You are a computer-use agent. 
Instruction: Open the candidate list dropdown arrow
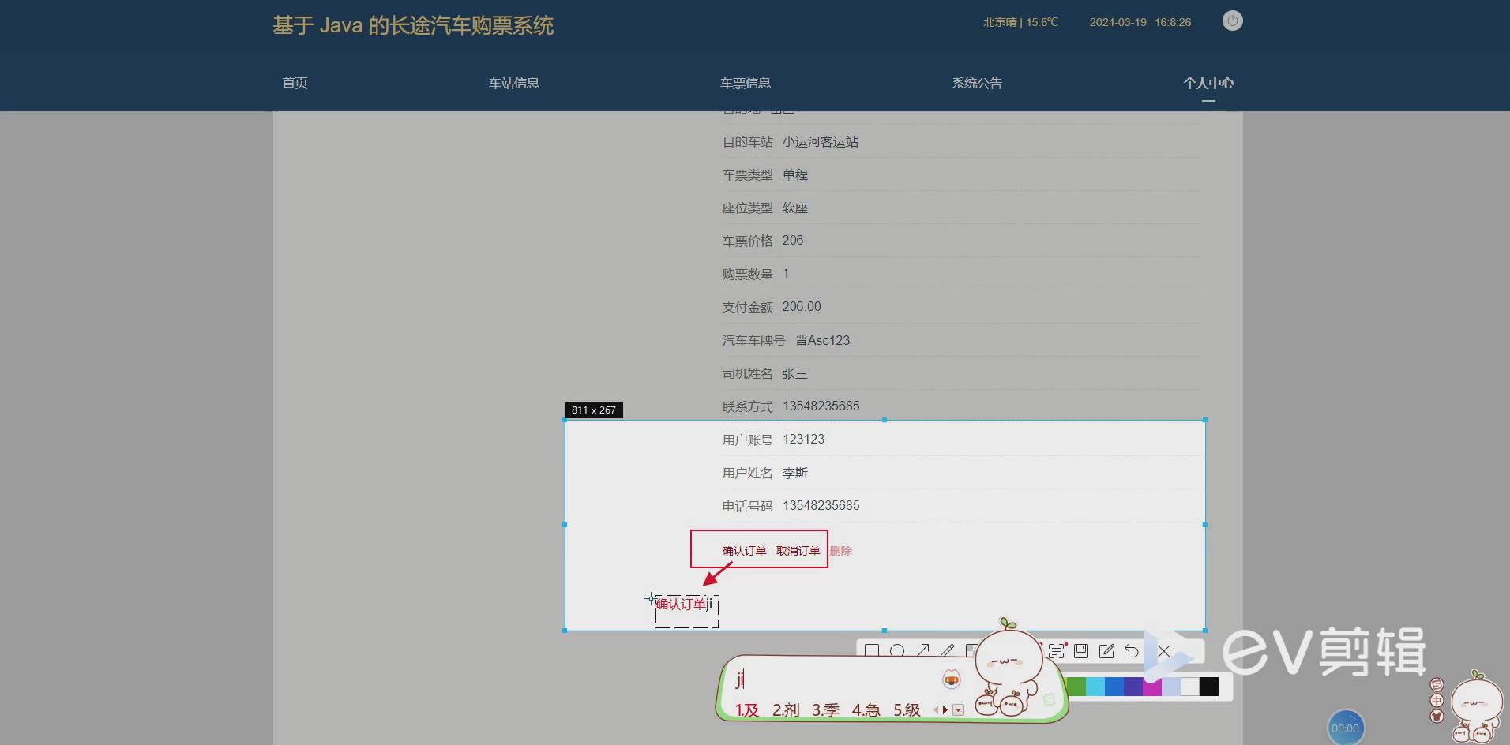958,711
